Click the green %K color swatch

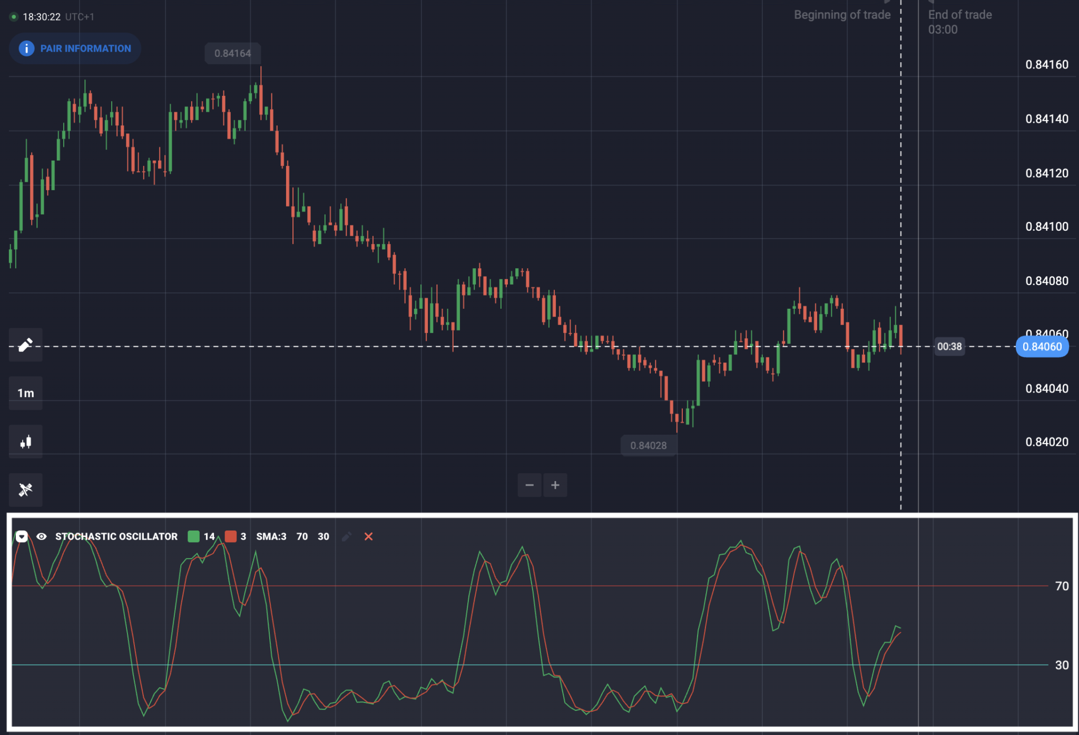click(x=193, y=536)
